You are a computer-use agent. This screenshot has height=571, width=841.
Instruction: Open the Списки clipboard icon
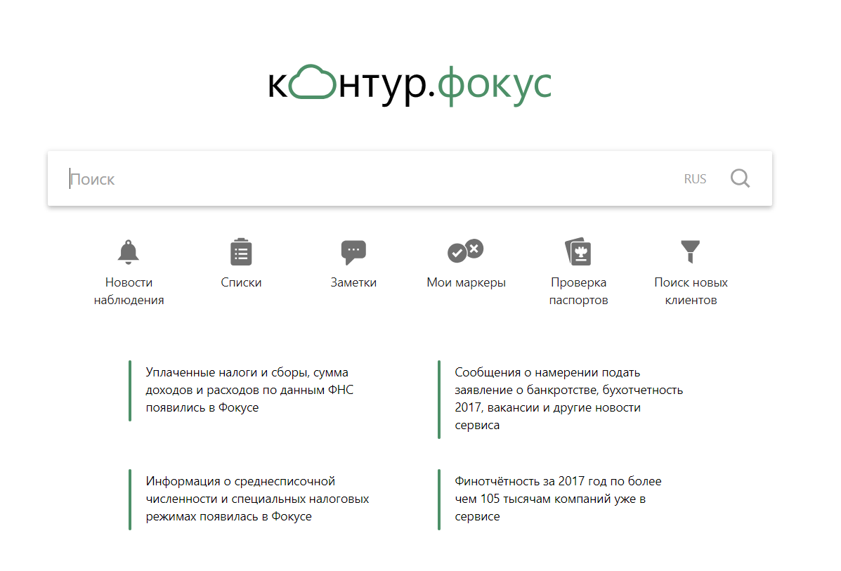pyautogui.click(x=241, y=252)
